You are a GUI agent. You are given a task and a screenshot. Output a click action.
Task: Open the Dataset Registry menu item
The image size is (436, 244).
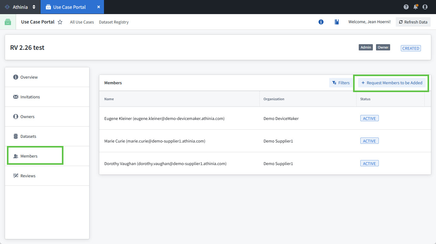click(114, 22)
